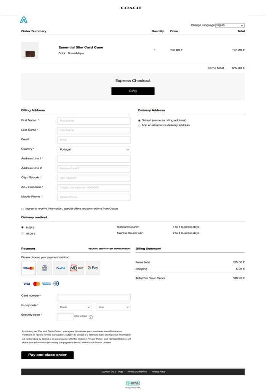Open the card case product thumbnail
The height and width of the screenshot is (391, 266).
click(30, 51)
